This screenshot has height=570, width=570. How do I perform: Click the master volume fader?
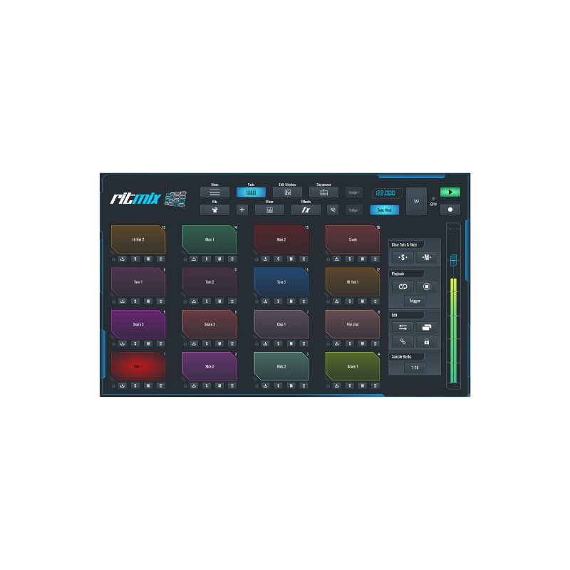[x=453, y=259]
